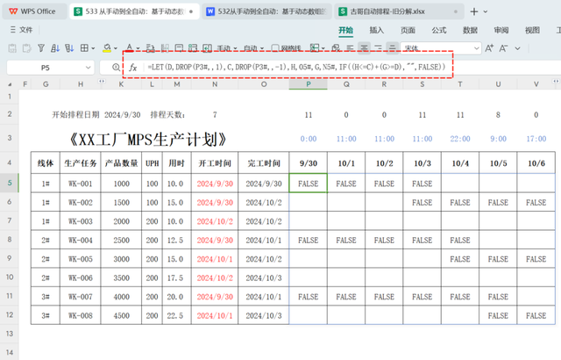
Task: Open the fill color dropdown arrow
Action: [x=115, y=48]
